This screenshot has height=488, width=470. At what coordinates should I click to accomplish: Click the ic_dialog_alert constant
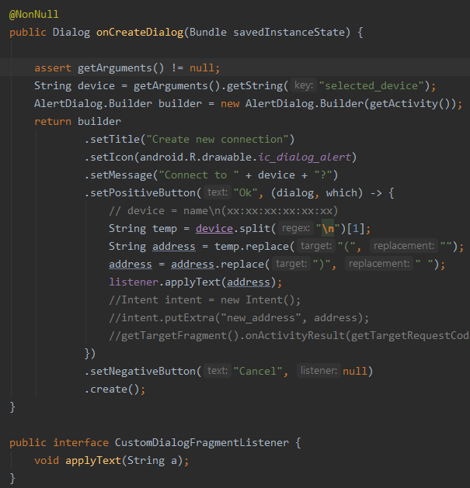point(305,157)
